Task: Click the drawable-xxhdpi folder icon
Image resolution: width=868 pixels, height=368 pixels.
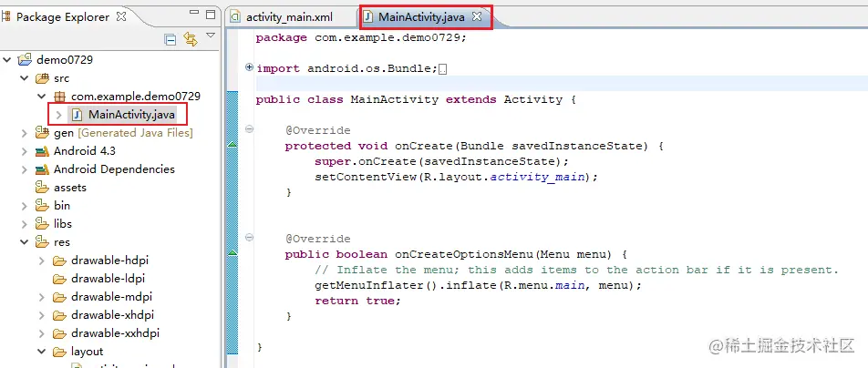Action: pos(60,333)
